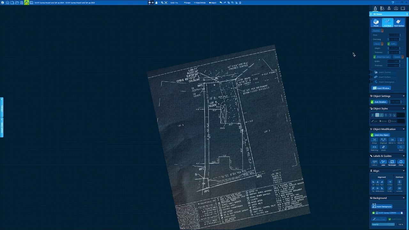Switch to the landscaping stage tab

pyautogui.click(x=389, y=8)
